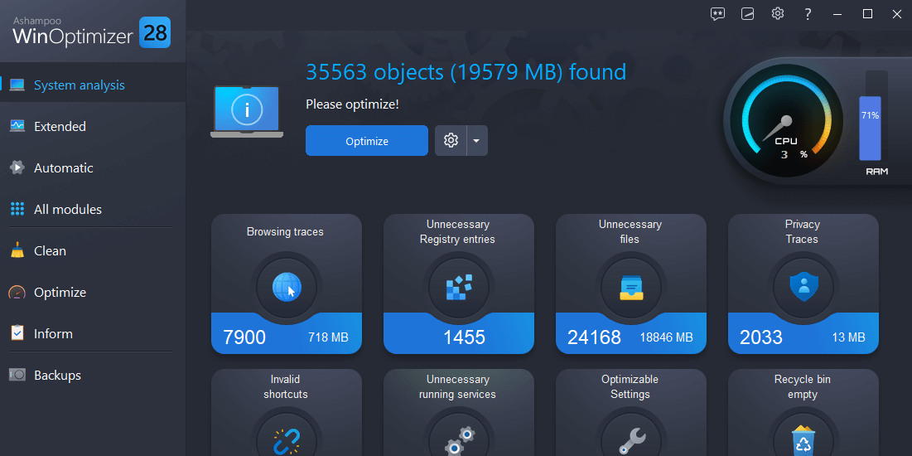Click the privacy traces count 2033
The image size is (912, 456).
[x=760, y=337]
